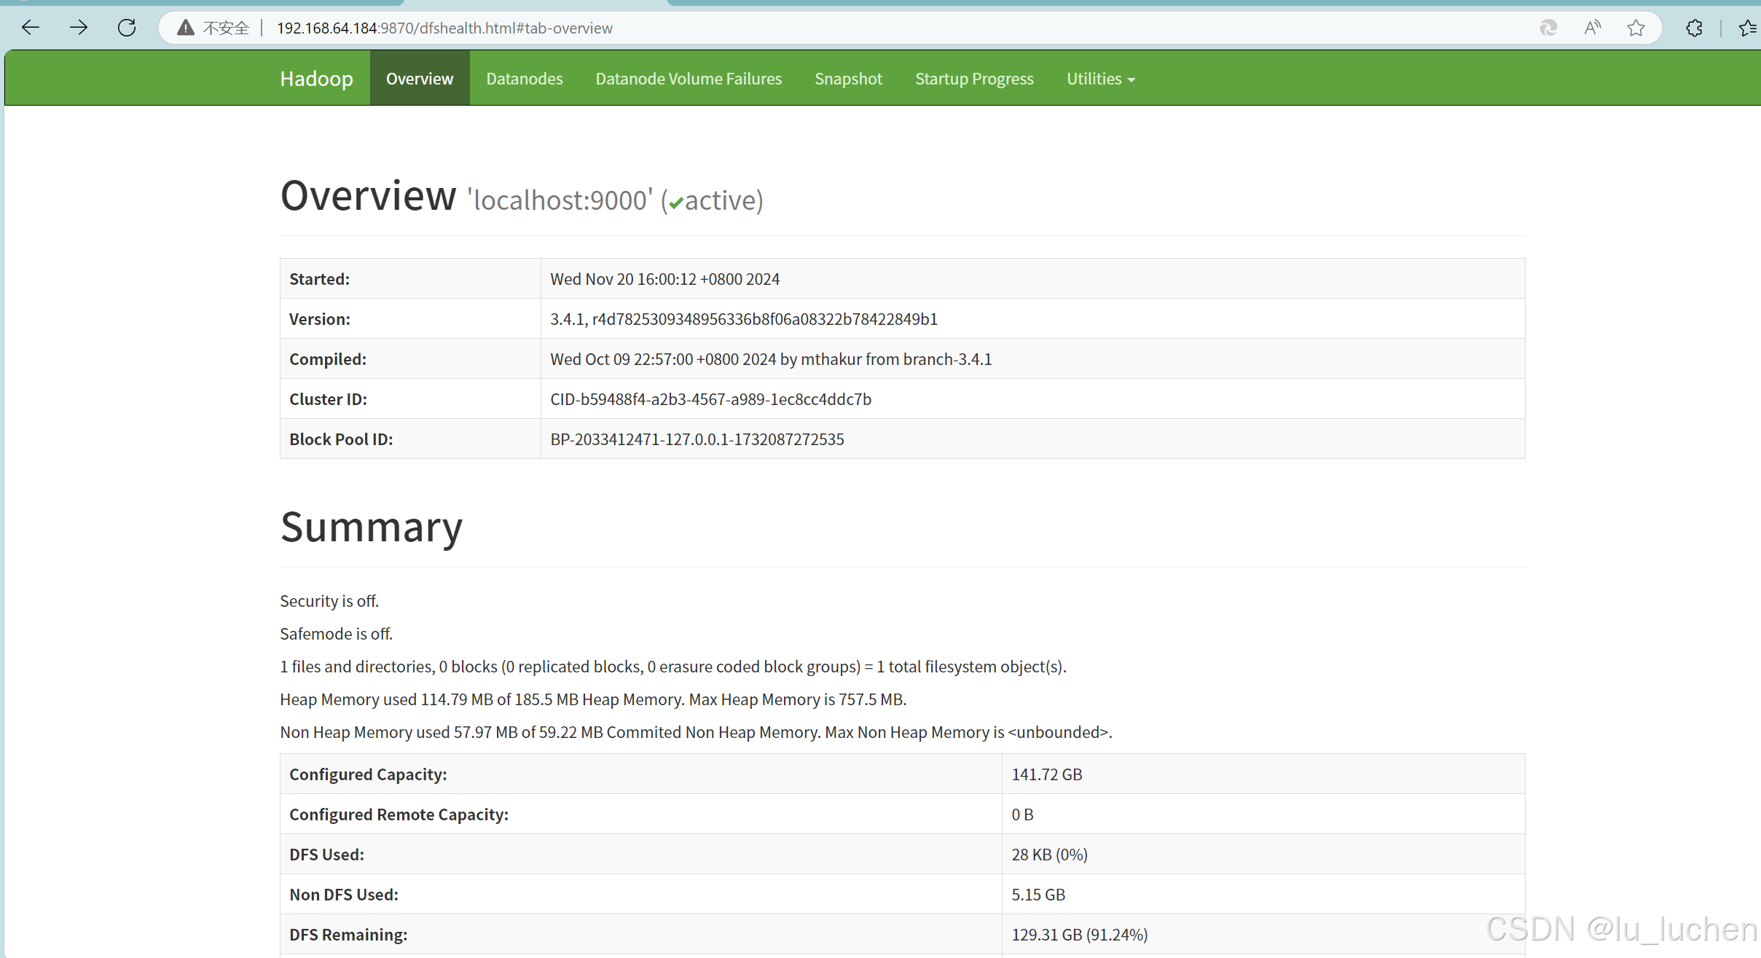Image resolution: width=1761 pixels, height=958 pixels.
Task: Go back with the browser back arrow
Action: pyautogui.click(x=31, y=28)
